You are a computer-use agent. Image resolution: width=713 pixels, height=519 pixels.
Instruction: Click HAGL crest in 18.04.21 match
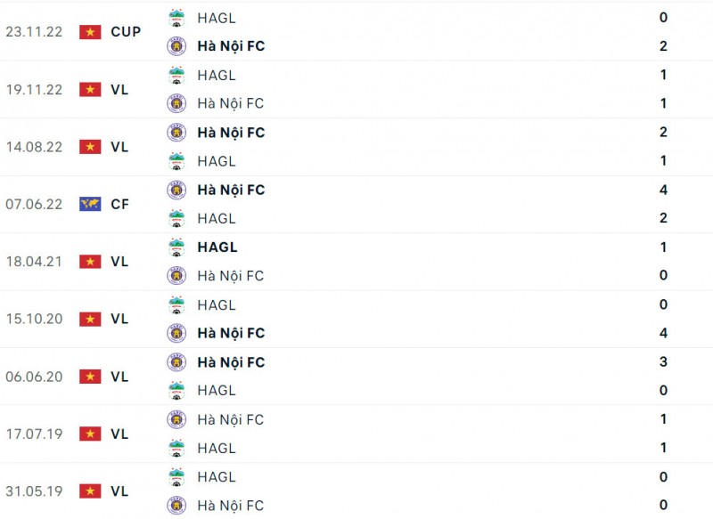[x=176, y=247]
